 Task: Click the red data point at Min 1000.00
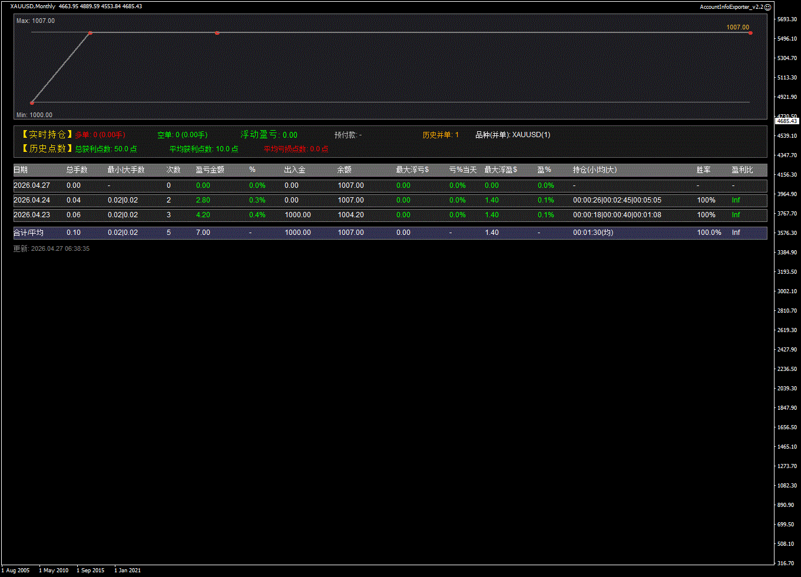coord(32,102)
